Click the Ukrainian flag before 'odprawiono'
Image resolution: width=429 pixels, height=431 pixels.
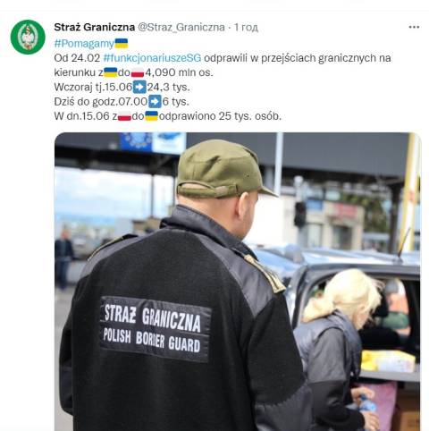(x=151, y=116)
